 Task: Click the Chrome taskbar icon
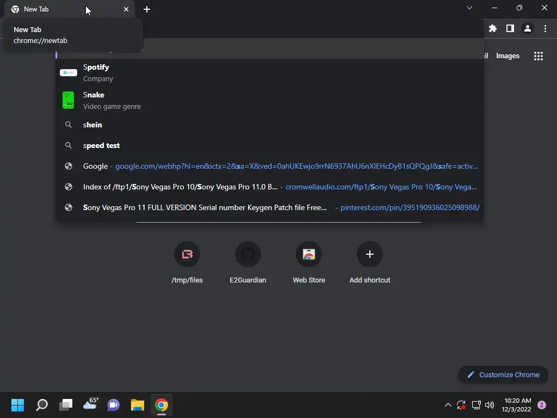(161, 405)
